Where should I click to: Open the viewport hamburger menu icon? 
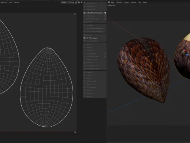tap(109, 2)
